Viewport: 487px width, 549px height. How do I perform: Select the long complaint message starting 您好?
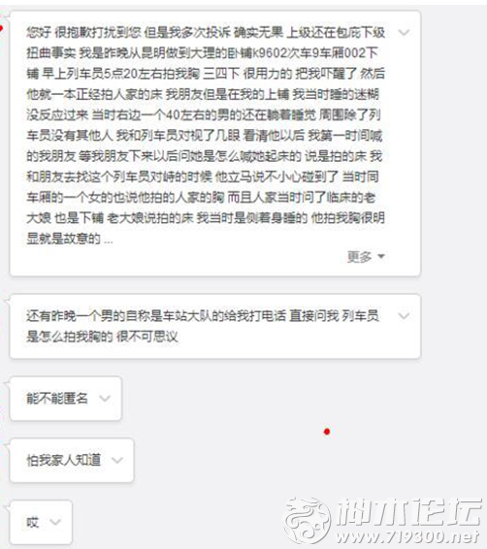pyautogui.click(x=215, y=144)
